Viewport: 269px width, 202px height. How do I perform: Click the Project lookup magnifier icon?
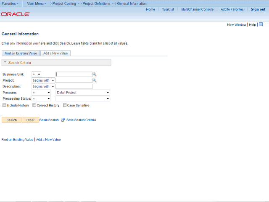(95, 80)
